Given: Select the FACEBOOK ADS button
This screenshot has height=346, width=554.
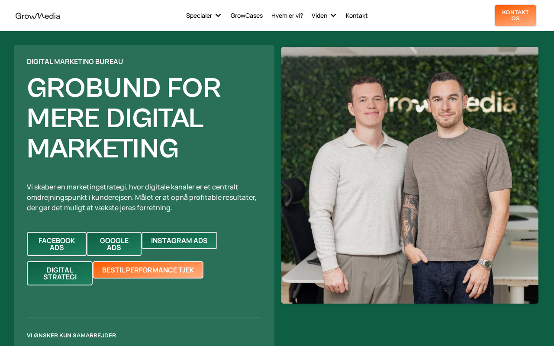Looking at the screenshot, I should coord(57,244).
